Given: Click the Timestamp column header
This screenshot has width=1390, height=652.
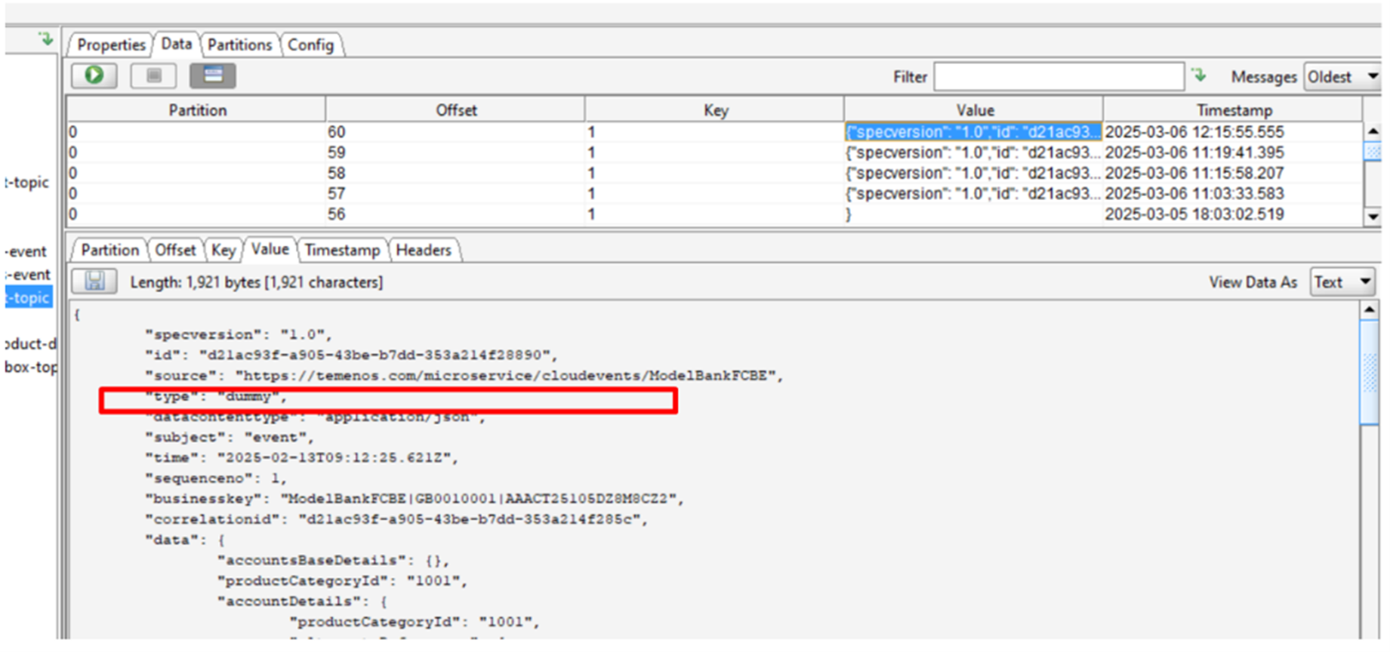Looking at the screenshot, I should coord(1233,110).
